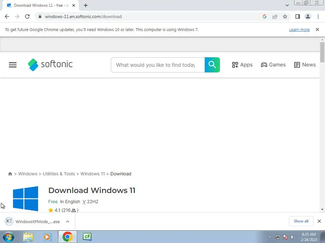
Task: Go back with the browser back arrow
Action: click(x=7, y=16)
